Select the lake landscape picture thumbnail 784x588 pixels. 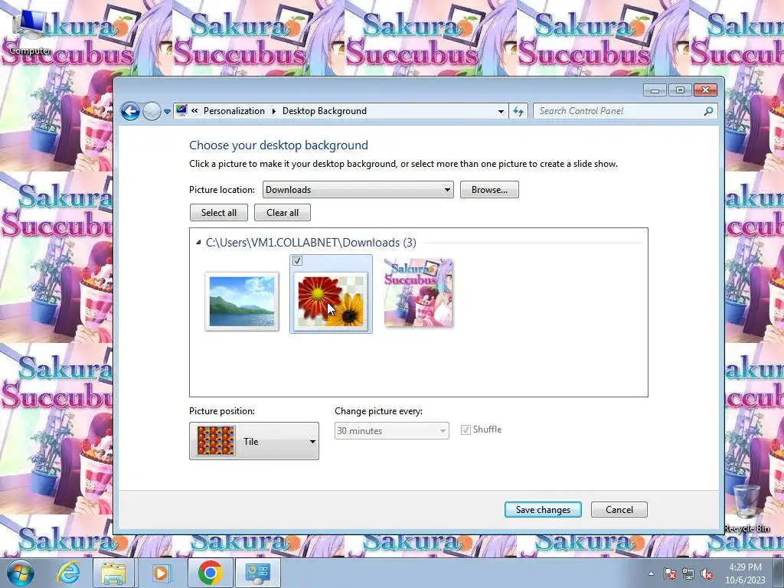(x=242, y=302)
